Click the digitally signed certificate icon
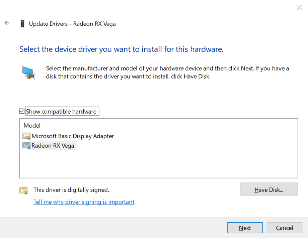The image size is (308, 238). pos(23,191)
